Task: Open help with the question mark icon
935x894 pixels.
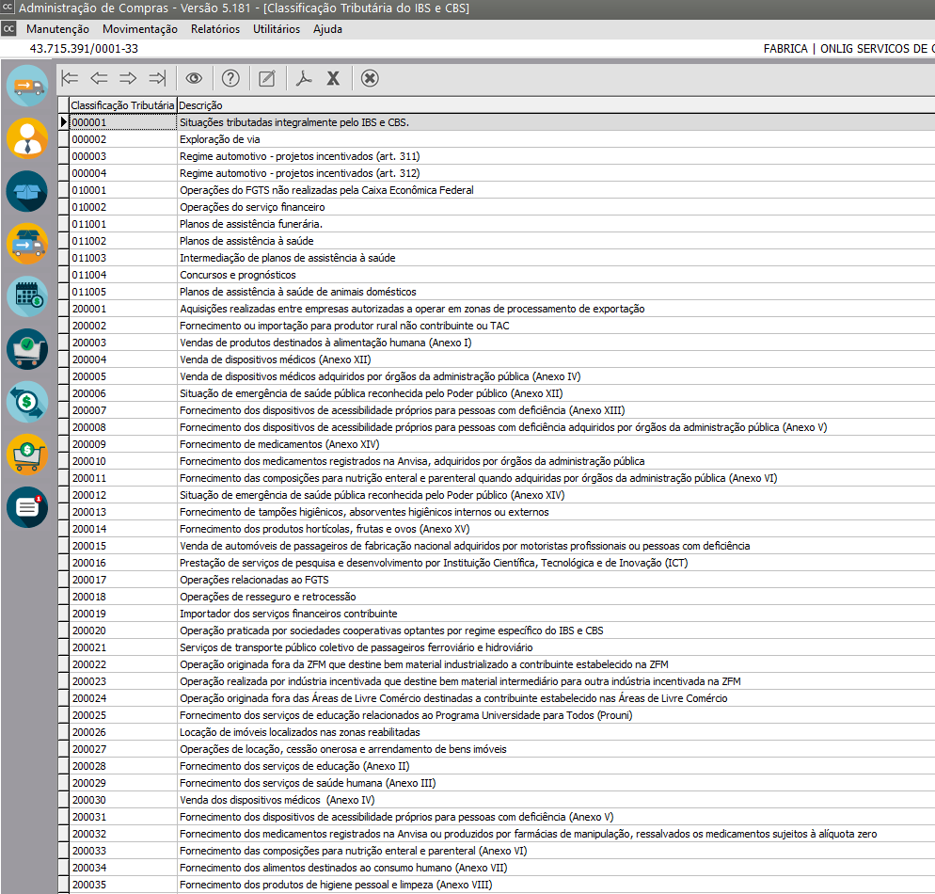Action: 230,78
